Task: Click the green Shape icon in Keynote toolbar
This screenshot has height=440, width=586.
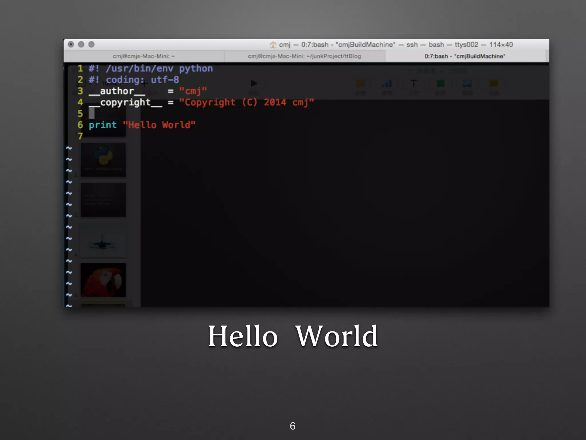Action: click(440, 84)
